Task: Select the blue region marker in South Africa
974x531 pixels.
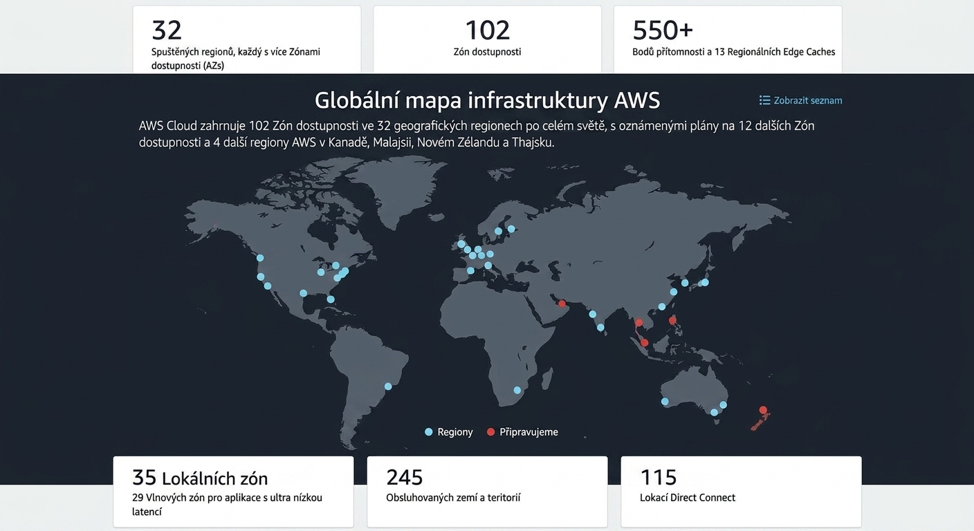Action: click(517, 390)
